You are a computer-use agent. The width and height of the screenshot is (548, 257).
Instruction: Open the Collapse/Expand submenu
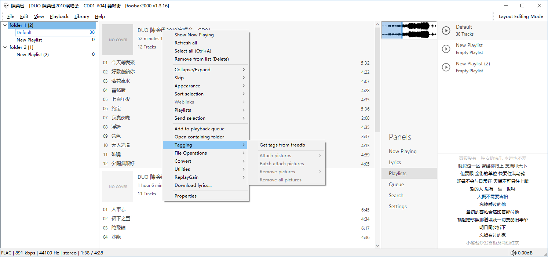(x=205, y=70)
